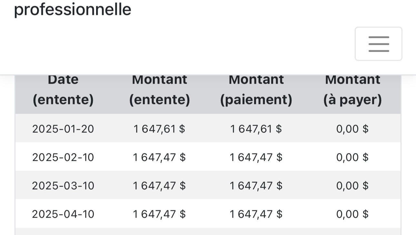Click the 2025-03-10 date cell

point(63,186)
